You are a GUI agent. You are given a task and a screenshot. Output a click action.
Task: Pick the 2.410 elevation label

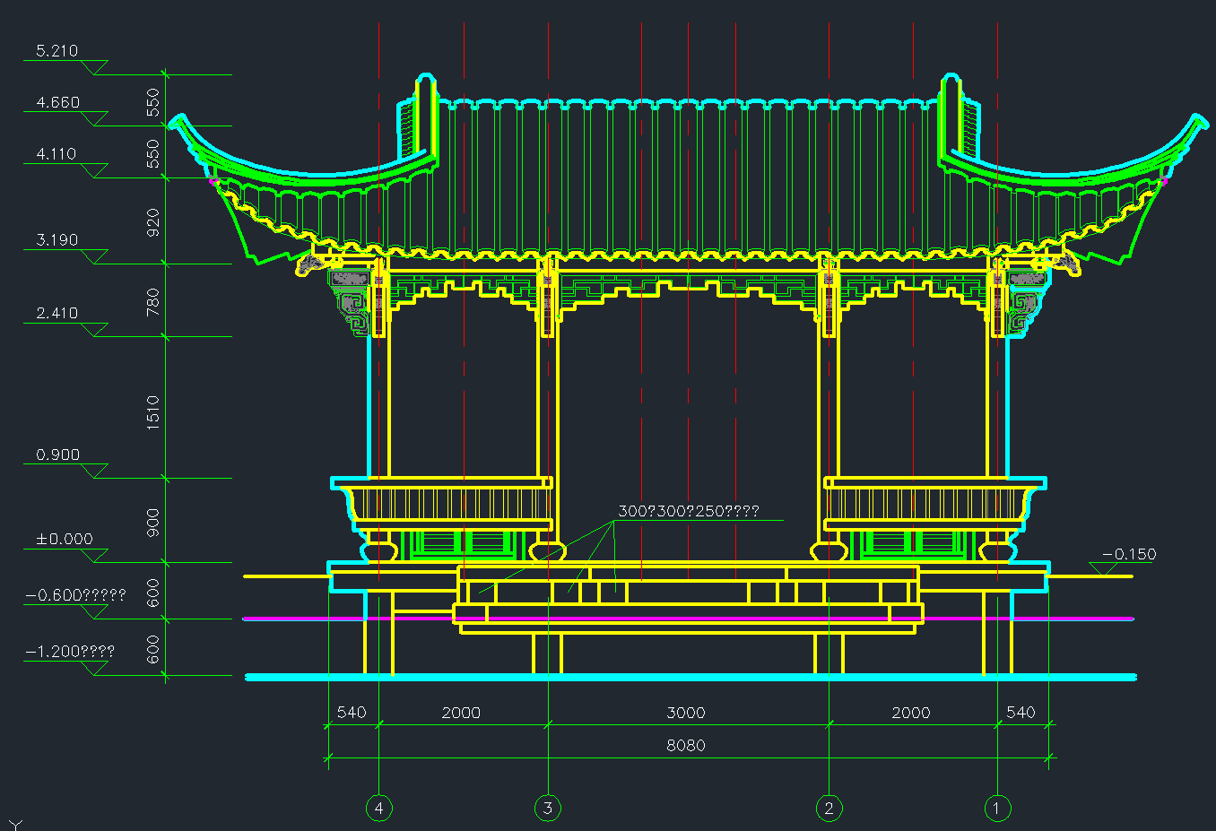(57, 313)
